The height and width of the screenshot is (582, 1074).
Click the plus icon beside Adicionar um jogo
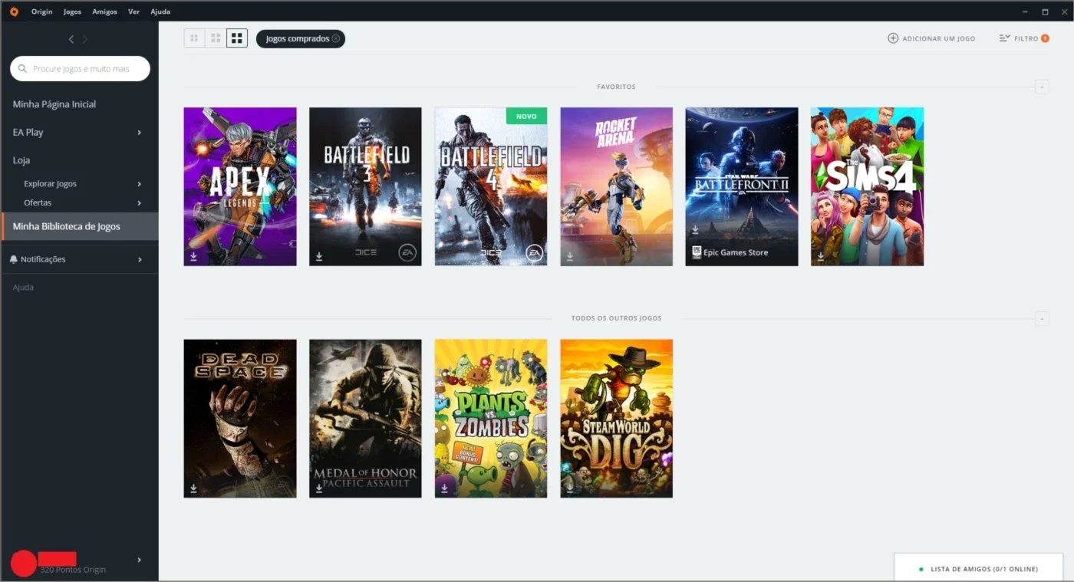point(893,38)
